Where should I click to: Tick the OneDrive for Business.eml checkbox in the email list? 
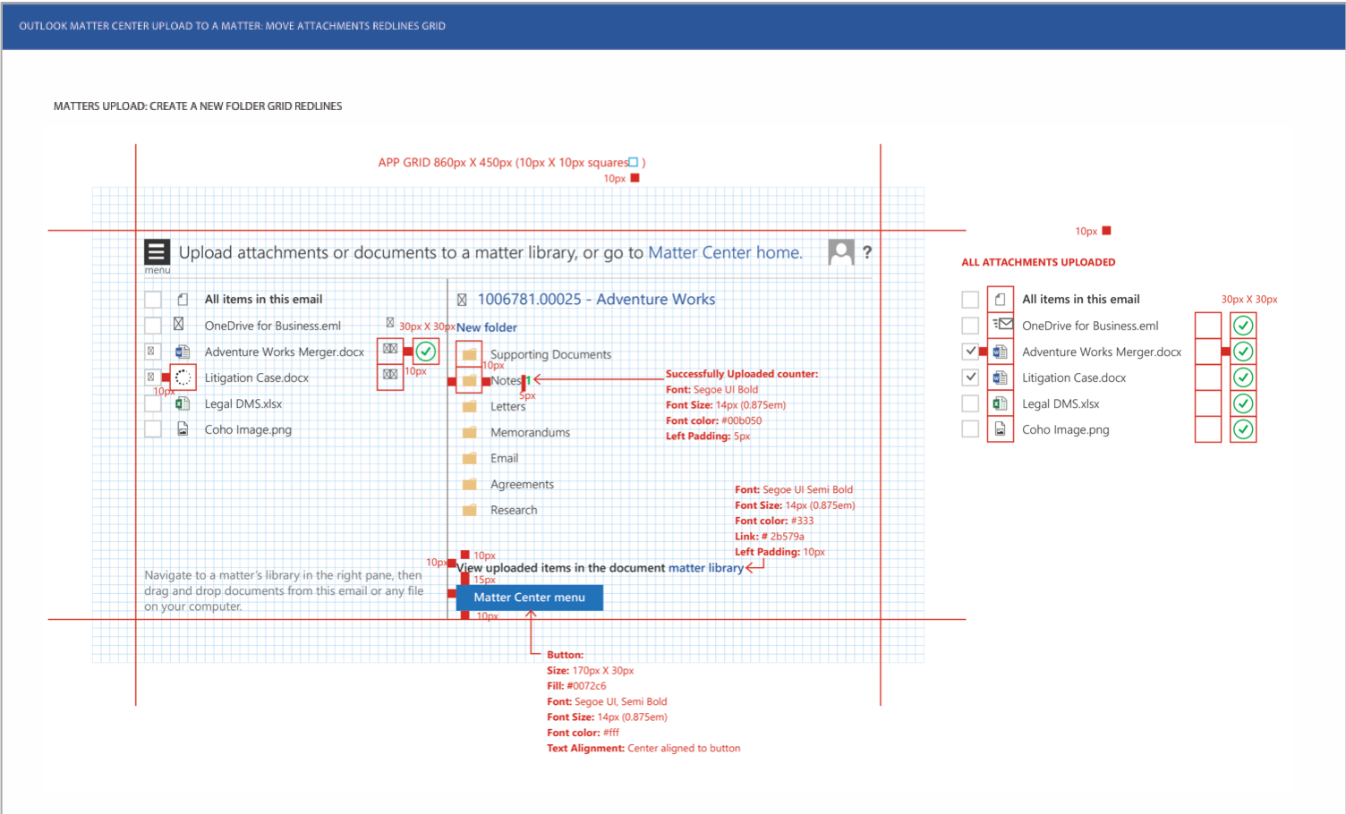tap(153, 326)
